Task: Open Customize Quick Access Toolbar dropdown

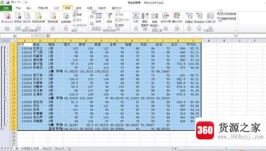Action: click(26, 2)
